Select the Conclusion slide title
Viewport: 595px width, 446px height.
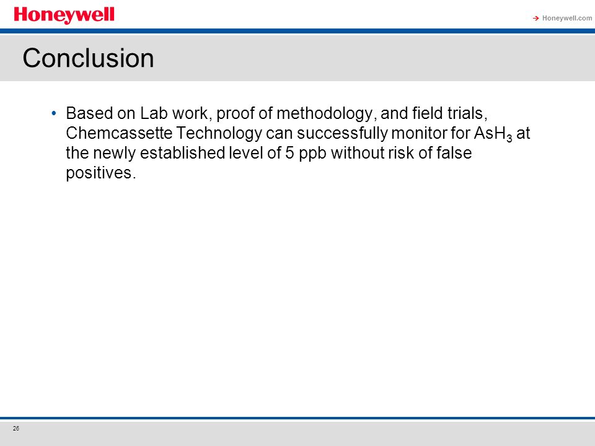88,58
